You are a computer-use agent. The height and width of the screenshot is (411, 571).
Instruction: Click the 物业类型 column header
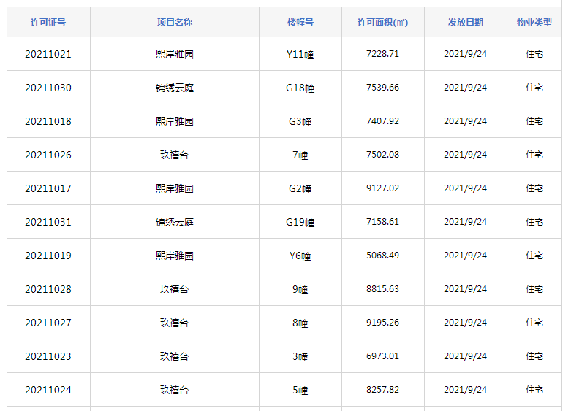(534, 22)
